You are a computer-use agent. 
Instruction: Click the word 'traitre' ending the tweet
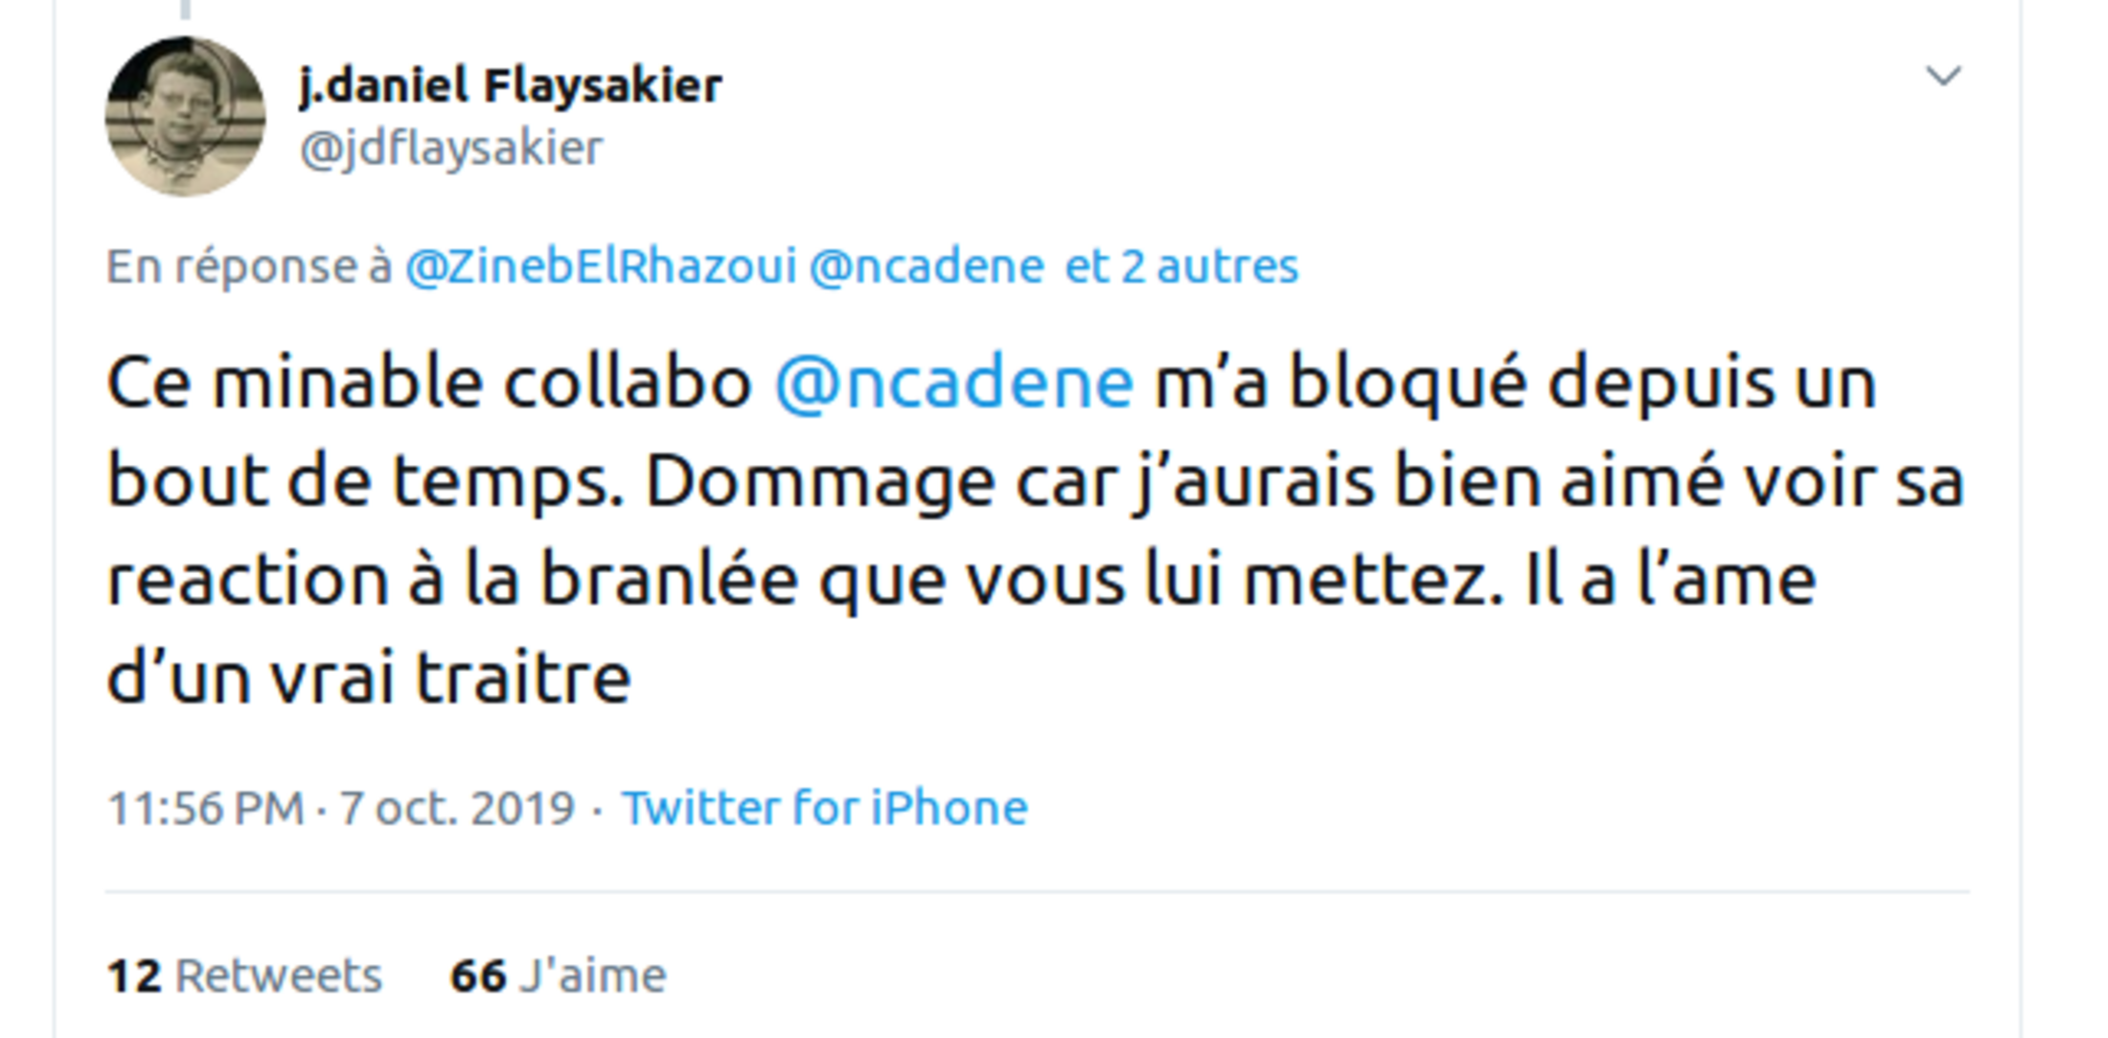pos(523,679)
